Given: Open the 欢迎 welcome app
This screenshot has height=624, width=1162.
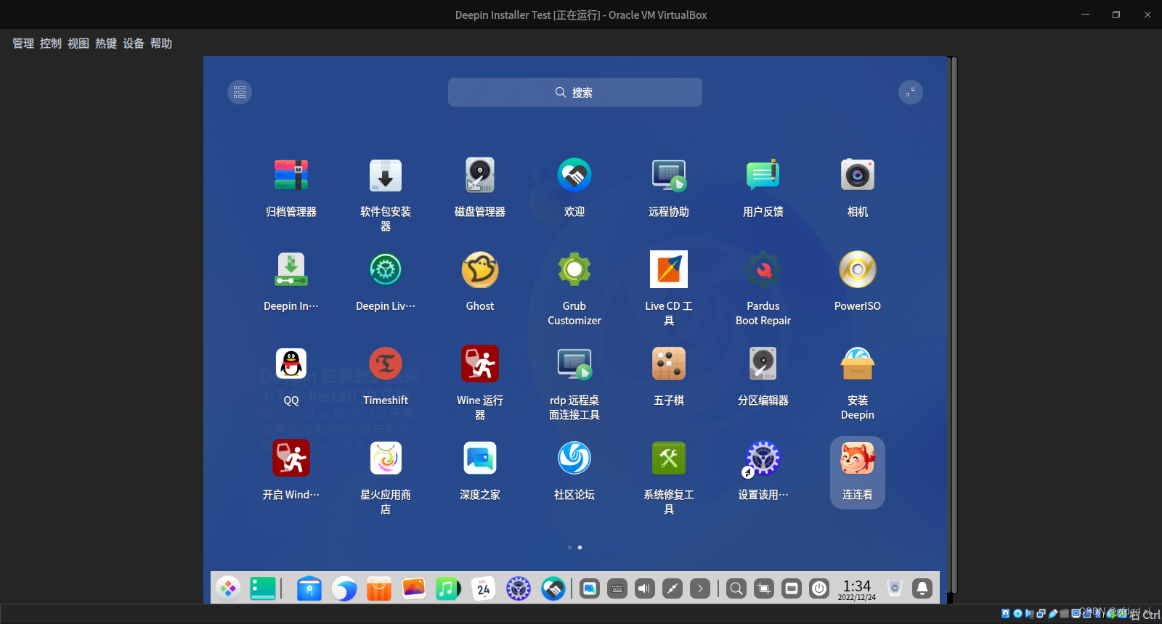Looking at the screenshot, I should [574, 175].
